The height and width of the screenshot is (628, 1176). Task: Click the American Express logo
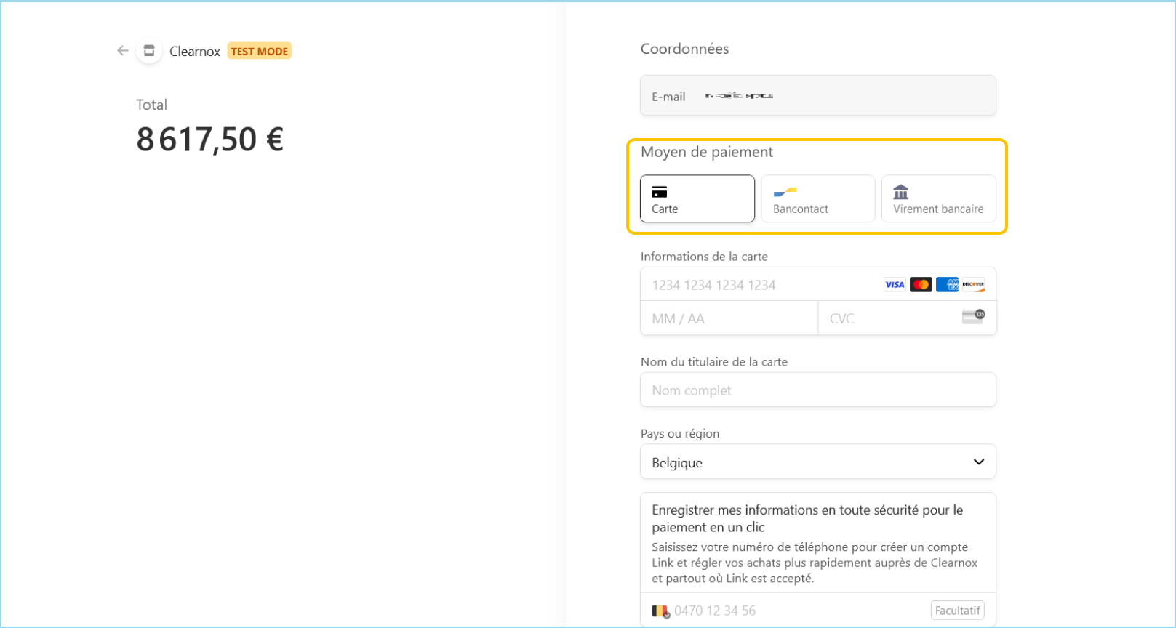point(947,285)
